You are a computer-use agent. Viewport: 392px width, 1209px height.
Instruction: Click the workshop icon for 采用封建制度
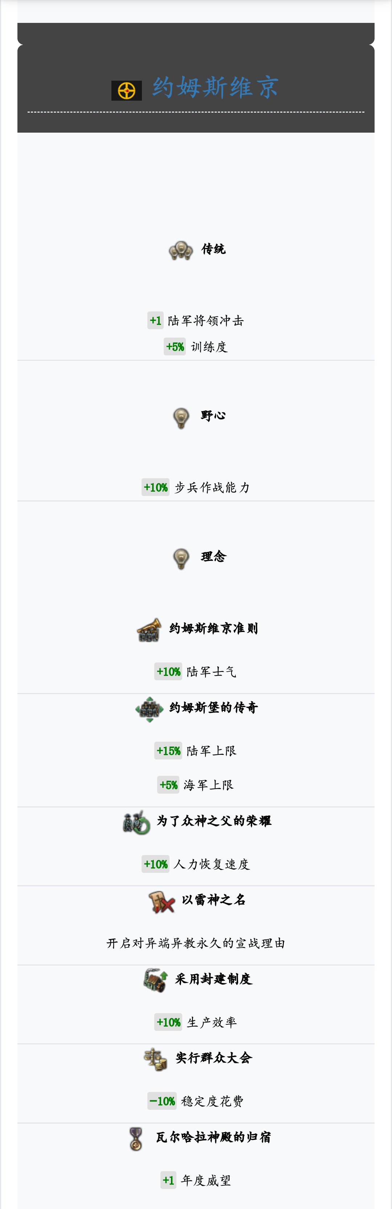(155, 980)
